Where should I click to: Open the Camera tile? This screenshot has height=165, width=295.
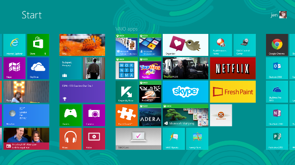coord(94,115)
